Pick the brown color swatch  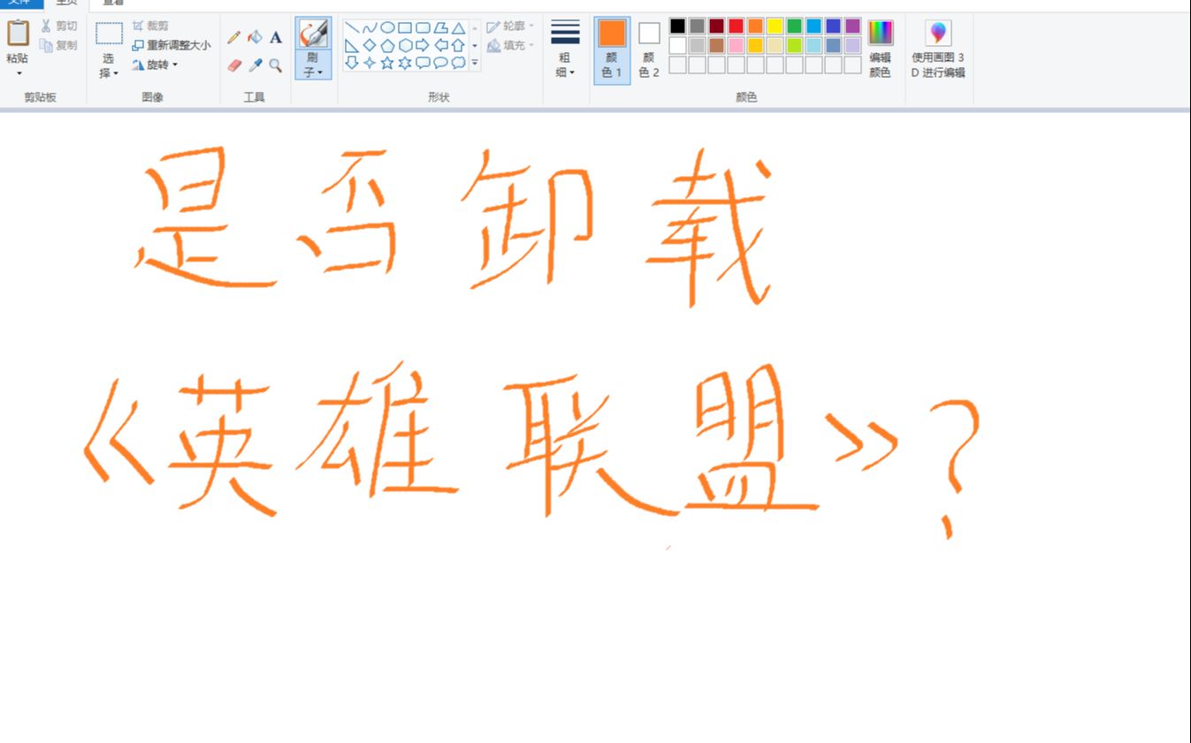click(716, 45)
